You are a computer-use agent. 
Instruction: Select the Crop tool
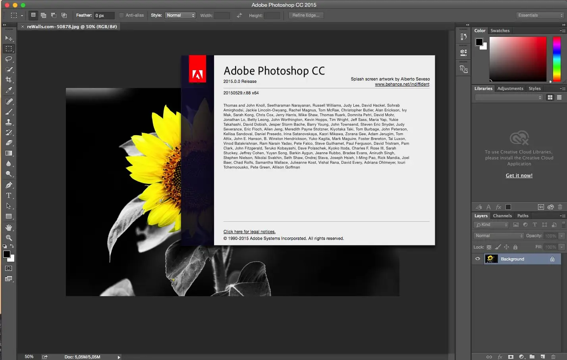click(x=9, y=80)
